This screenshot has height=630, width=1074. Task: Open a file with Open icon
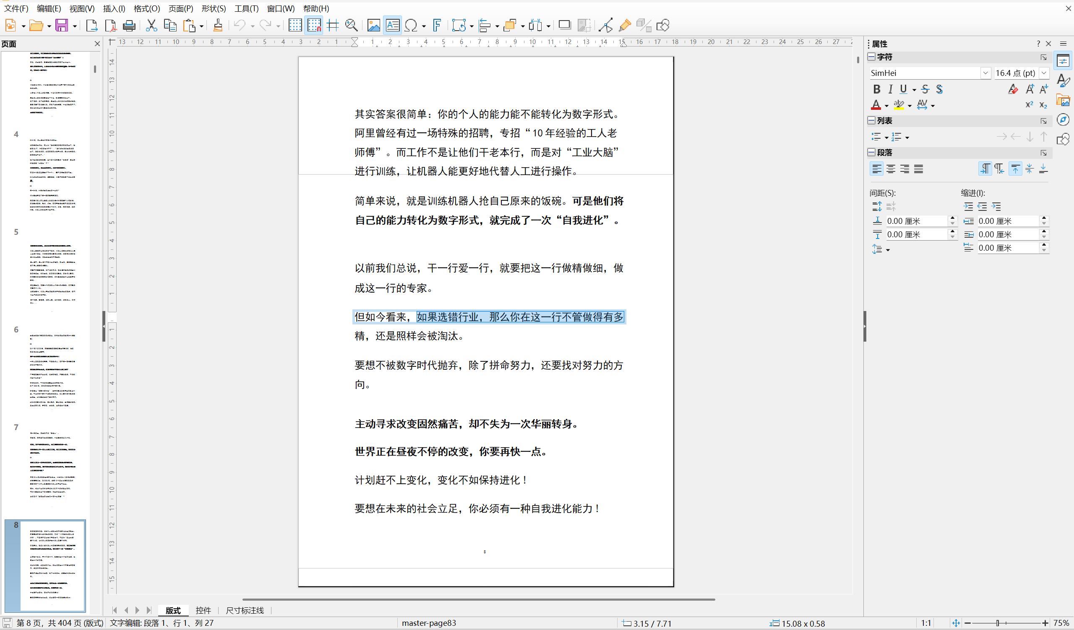pyautogui.click(x=36, y=26)
